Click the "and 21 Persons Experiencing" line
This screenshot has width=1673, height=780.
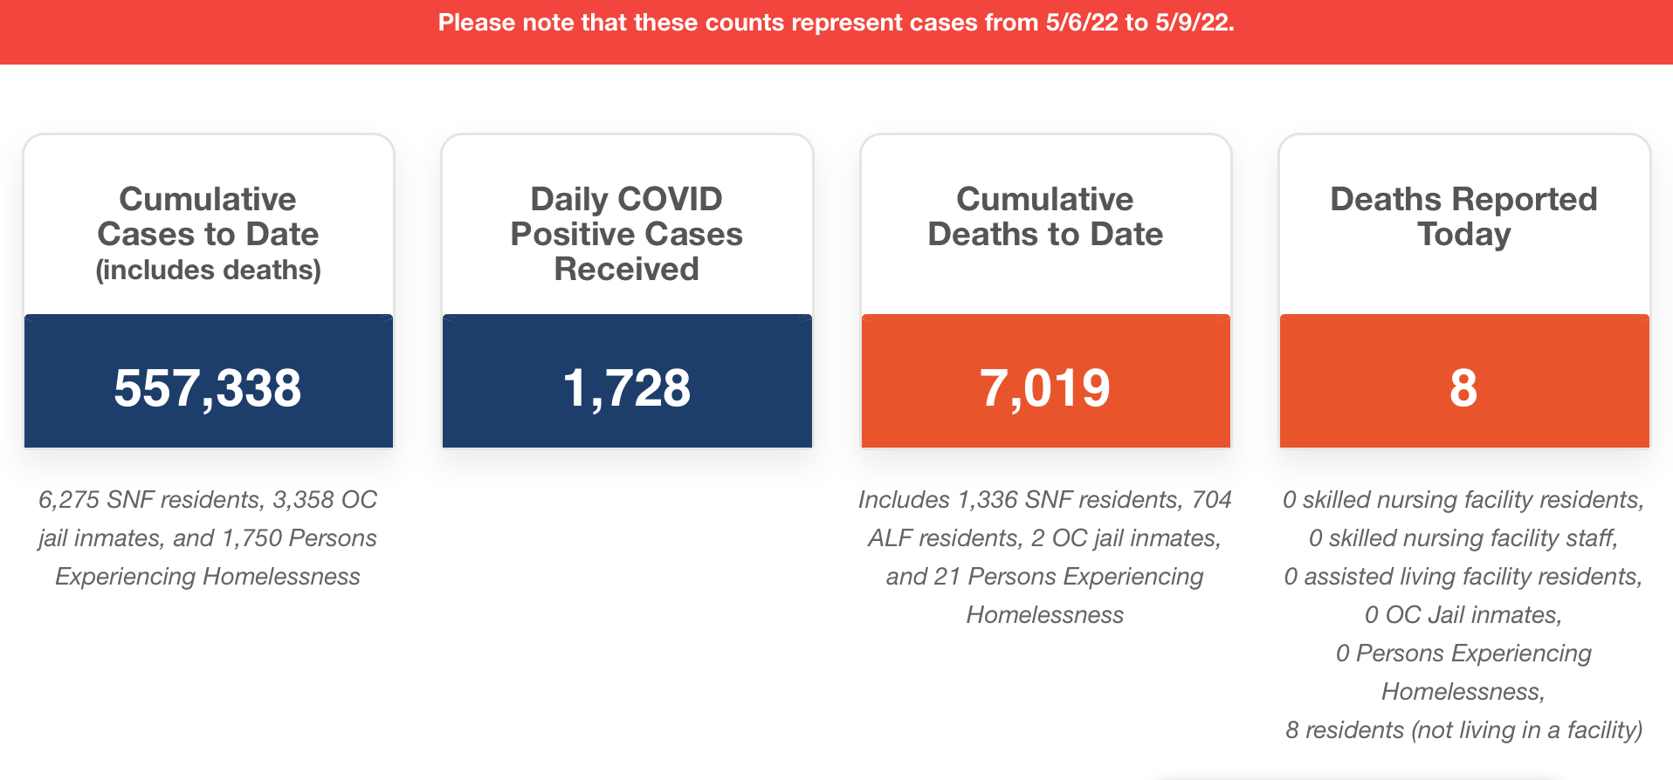point(1045,577)
